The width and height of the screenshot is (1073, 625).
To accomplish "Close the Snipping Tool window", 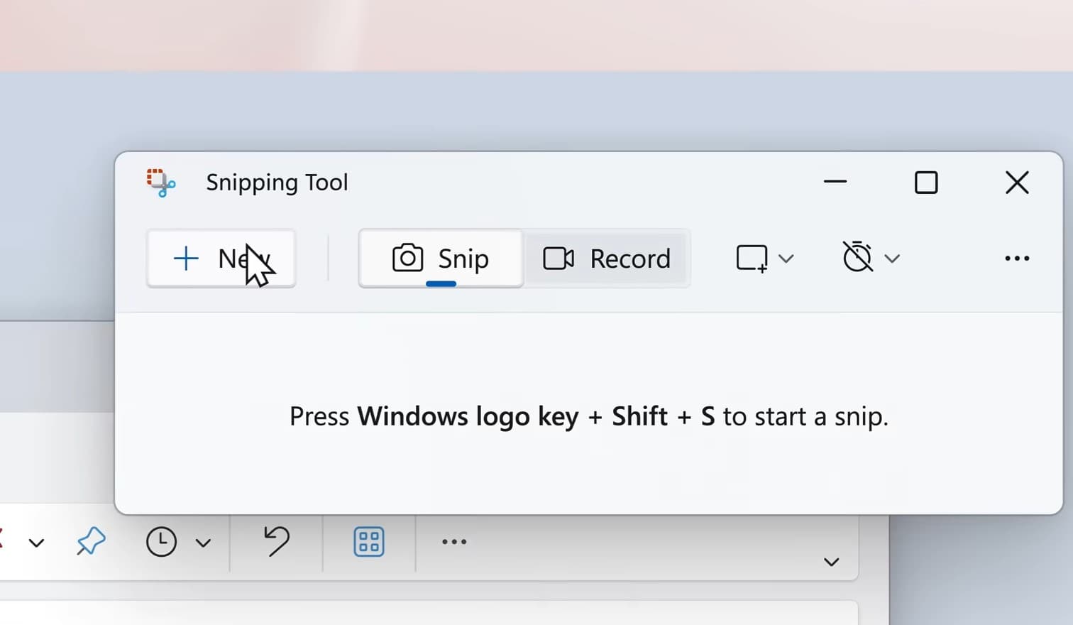I will (x=1017, y=183).
